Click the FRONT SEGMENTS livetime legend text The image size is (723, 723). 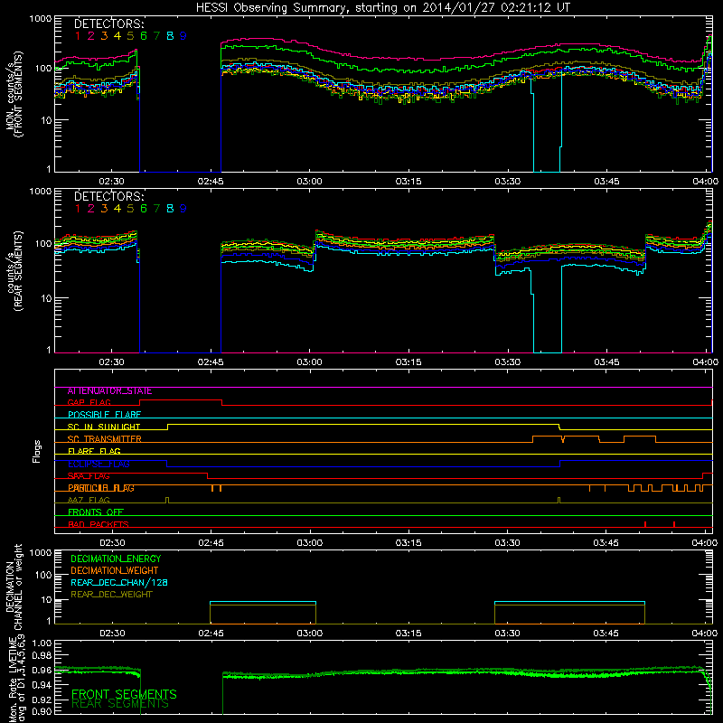point(124,694)
